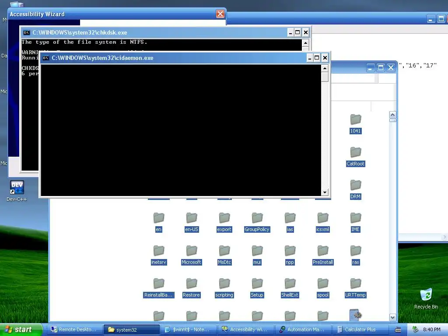Open the Start menu
This screenshot has width=448, height=336.
21,329
